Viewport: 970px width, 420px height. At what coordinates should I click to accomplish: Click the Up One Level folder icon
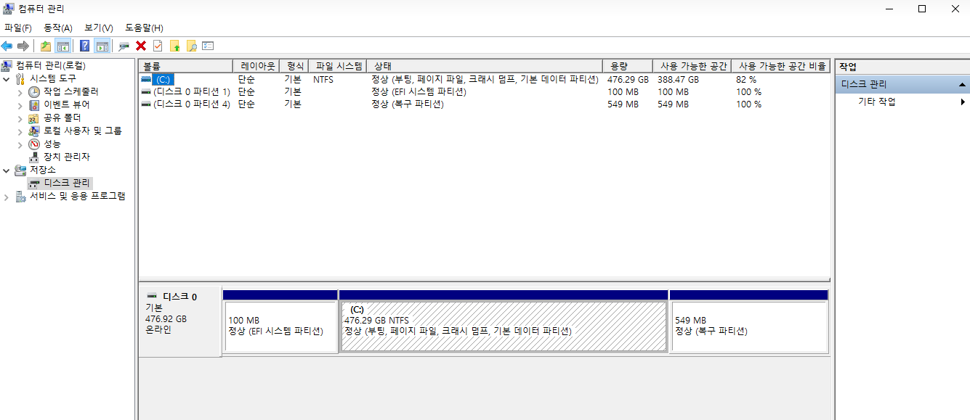point(46,46)
